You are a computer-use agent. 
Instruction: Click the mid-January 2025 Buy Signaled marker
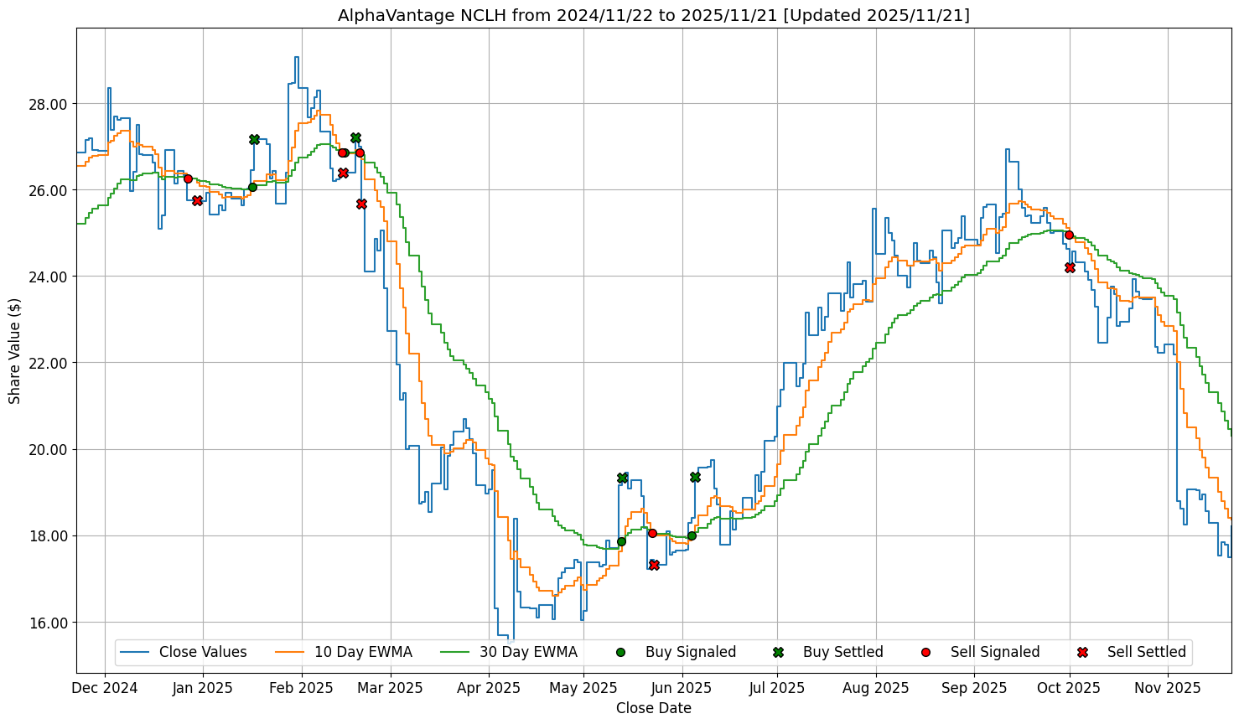tap(252, 187)
